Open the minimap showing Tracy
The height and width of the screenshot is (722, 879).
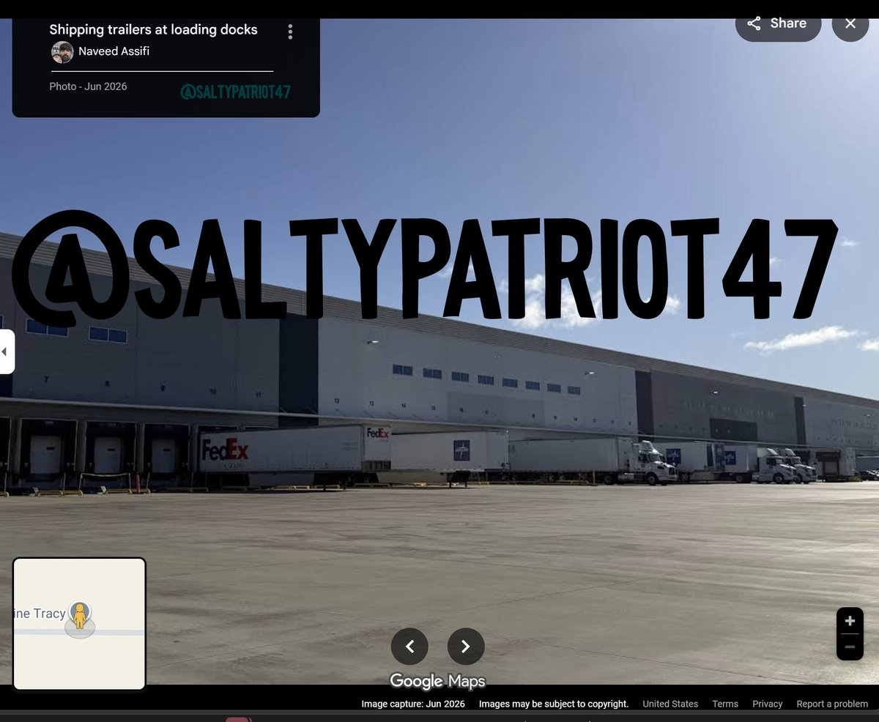pyautogui.click(x=79, y=624)
